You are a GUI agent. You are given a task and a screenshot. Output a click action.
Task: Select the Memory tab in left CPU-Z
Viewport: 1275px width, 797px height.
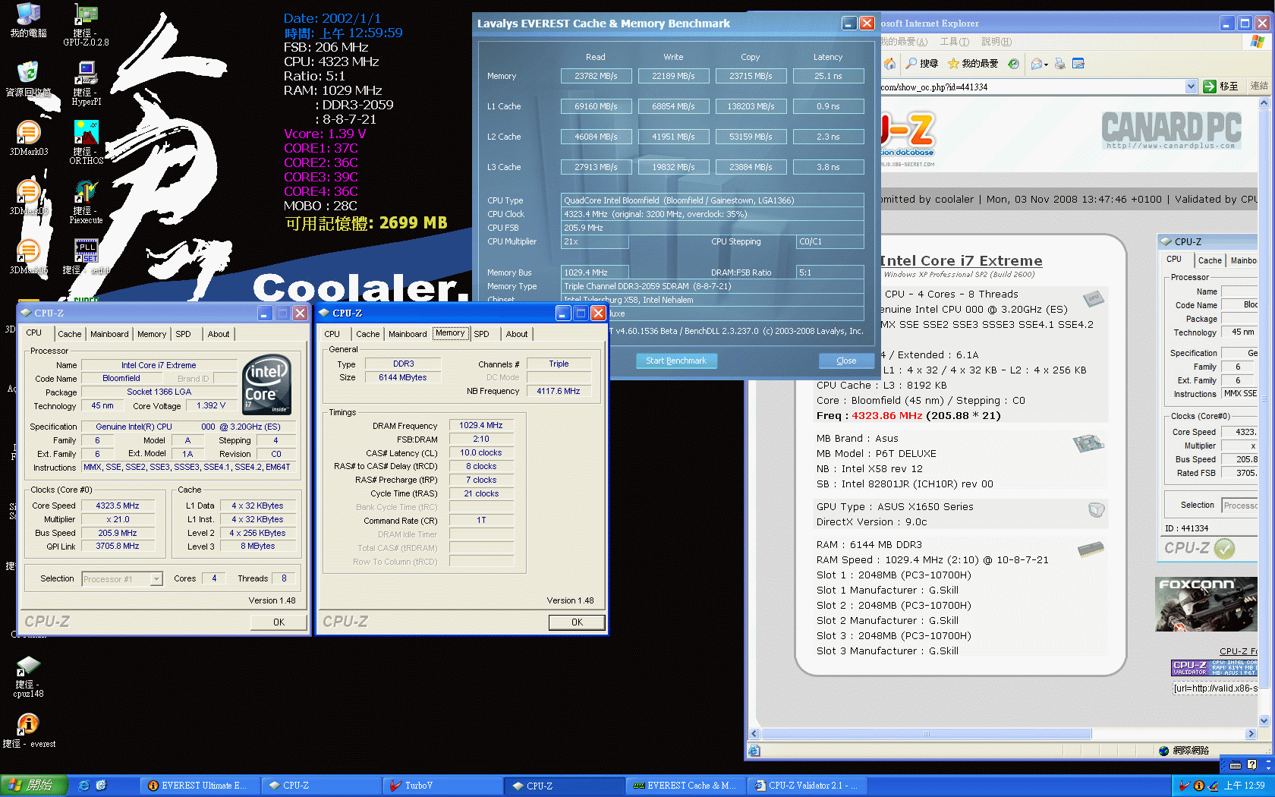(152, 334)
